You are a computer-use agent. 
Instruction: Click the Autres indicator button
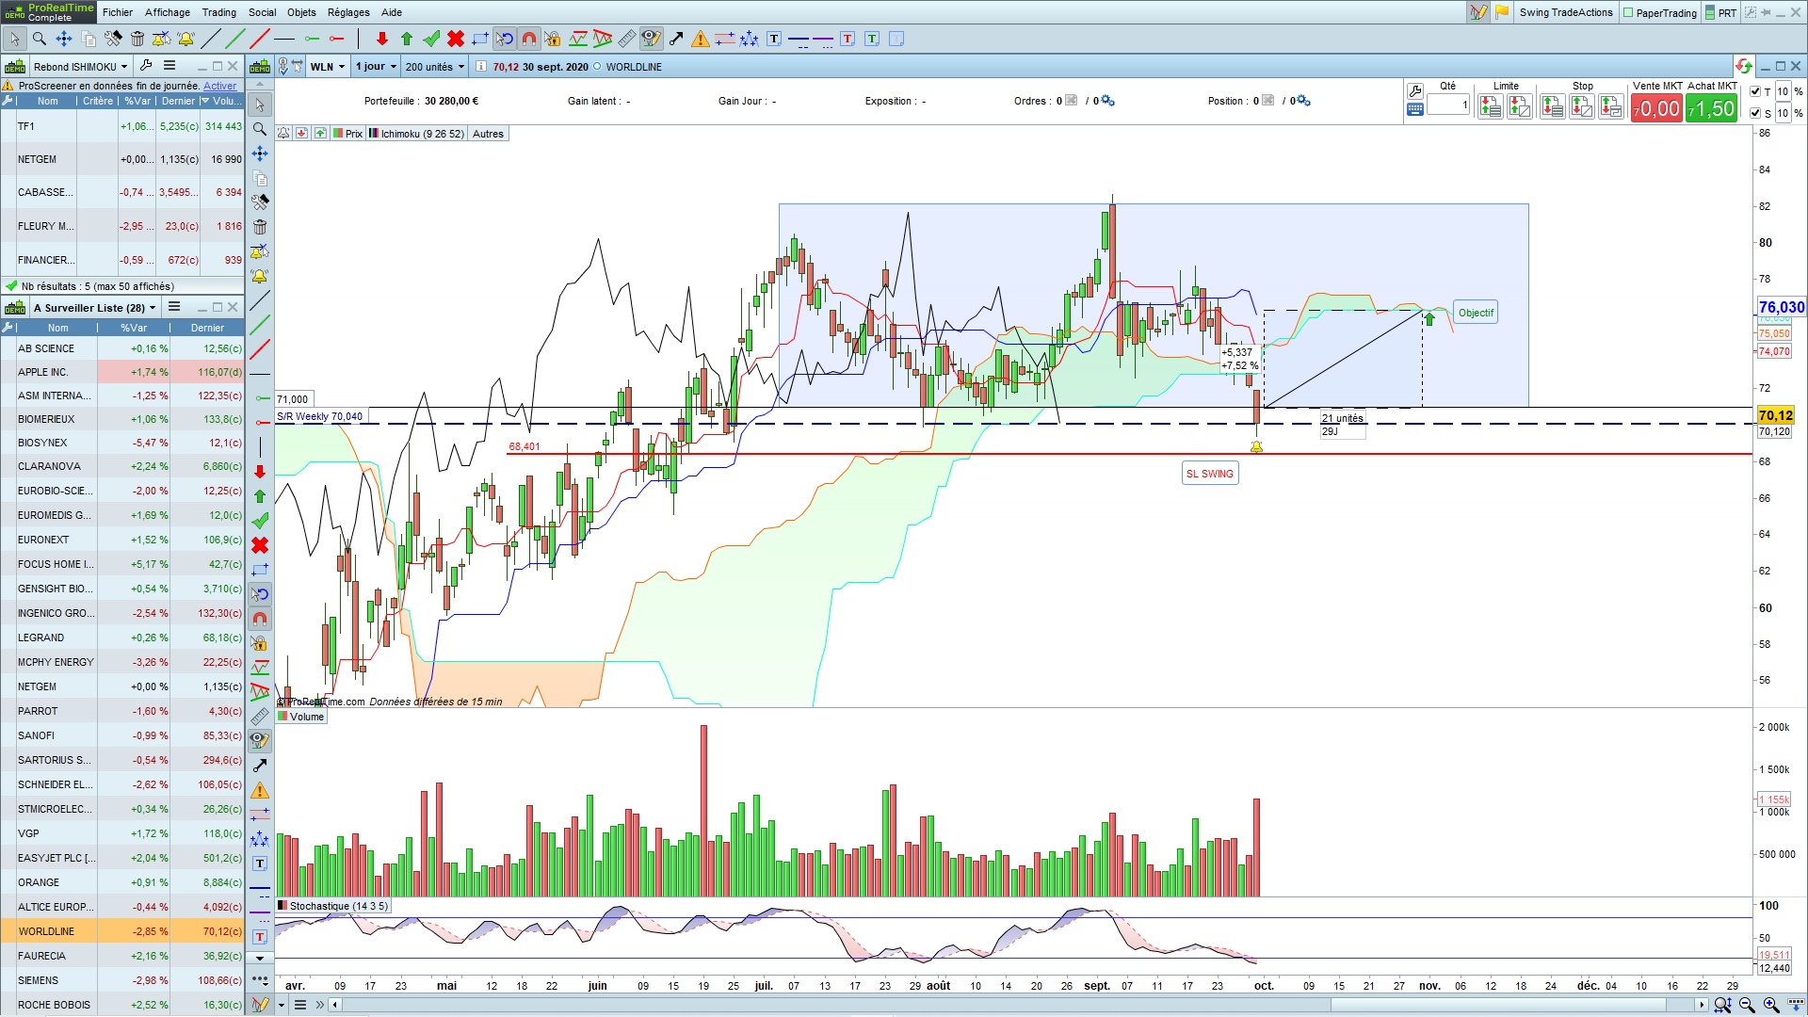pos(488,134)
